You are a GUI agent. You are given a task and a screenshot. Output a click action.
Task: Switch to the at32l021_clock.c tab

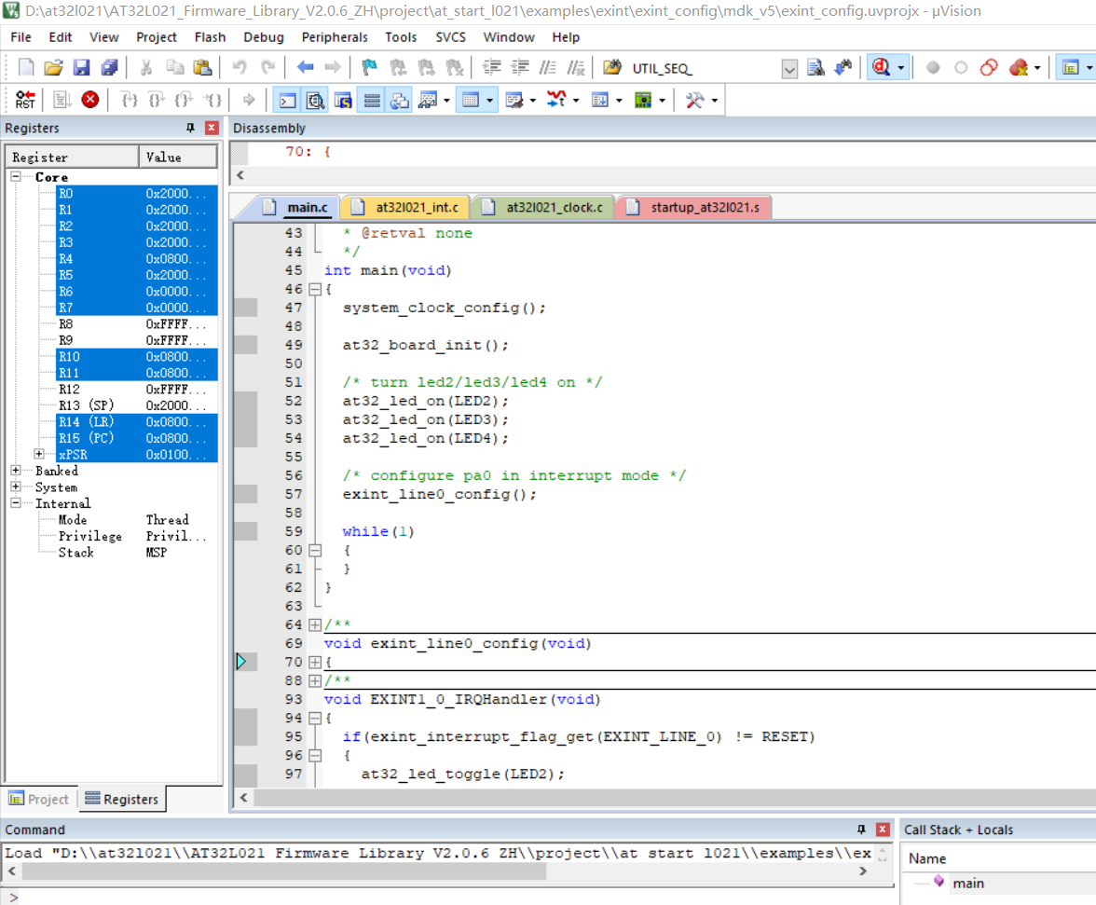[x=545, y=208]
